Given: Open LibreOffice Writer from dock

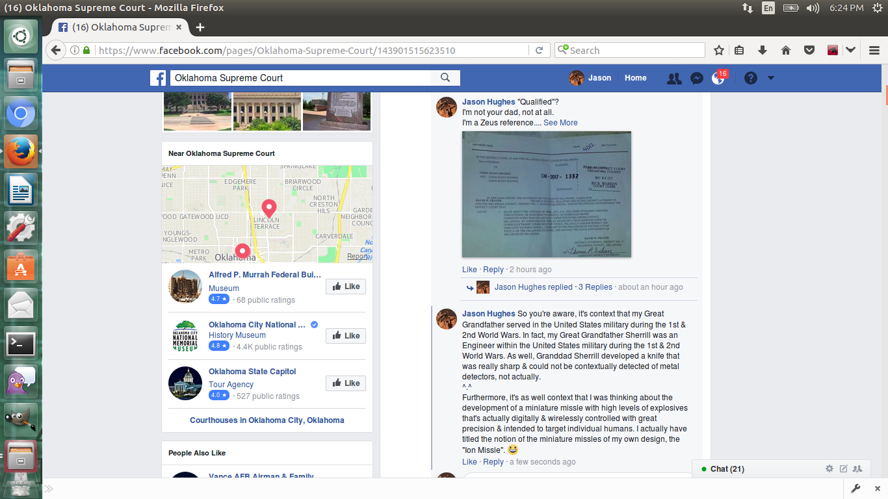Looking at the screenshot, I should point(21,191).
